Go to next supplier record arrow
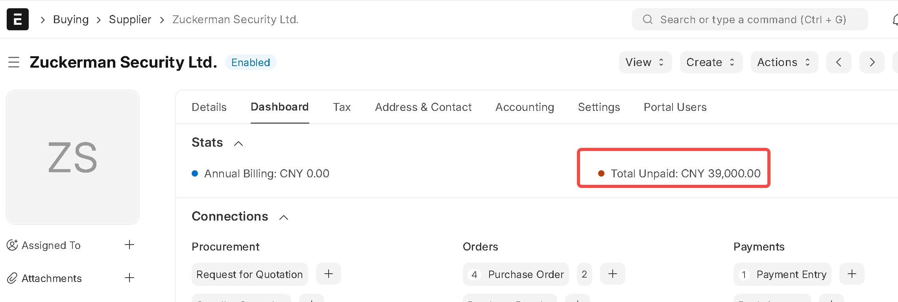 (872, 62)
